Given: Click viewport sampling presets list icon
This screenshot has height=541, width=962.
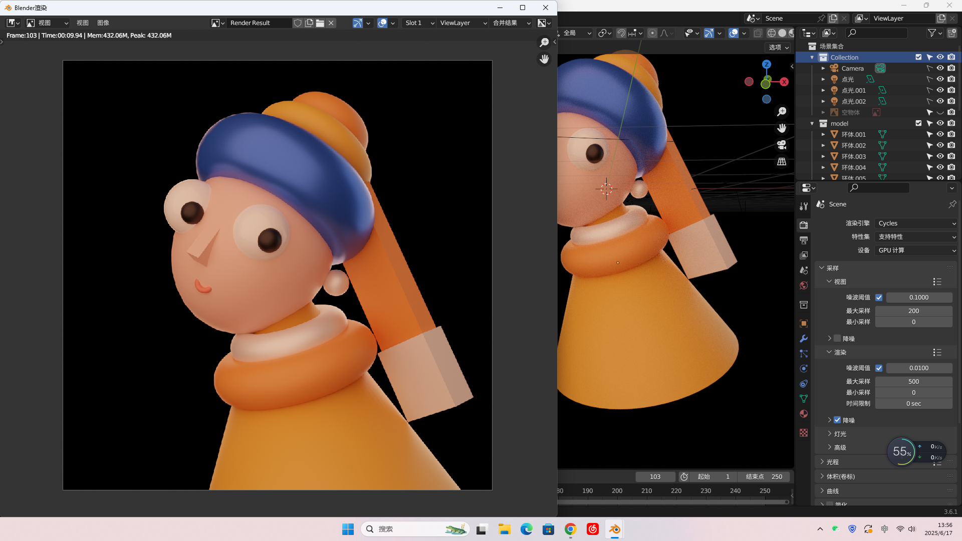Looking at the screenshot, I should 937,282.
